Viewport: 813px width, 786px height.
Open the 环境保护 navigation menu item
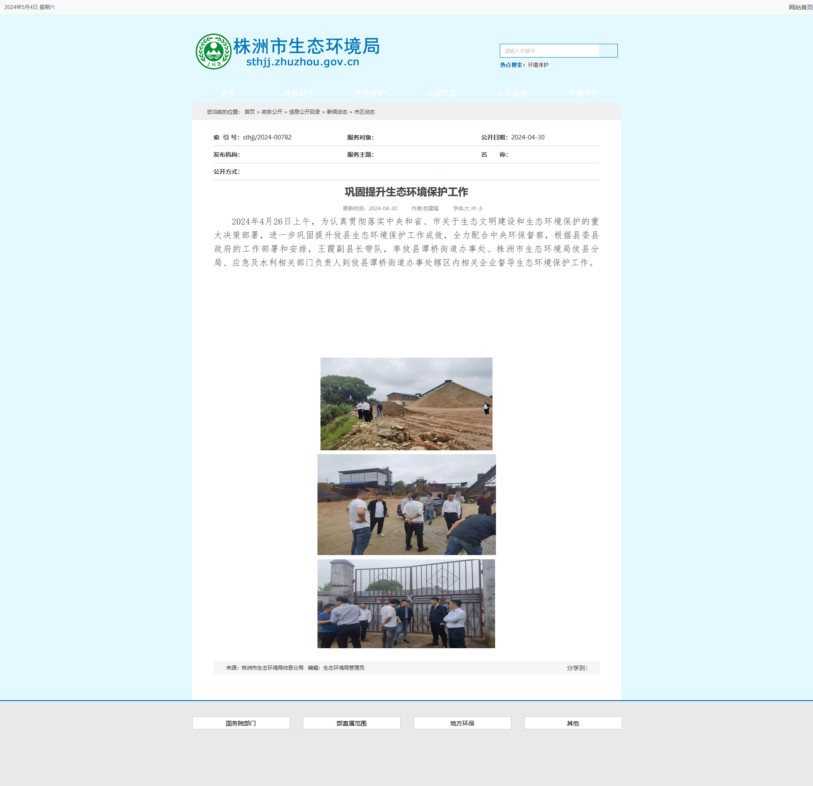click(x=370, y=93)
